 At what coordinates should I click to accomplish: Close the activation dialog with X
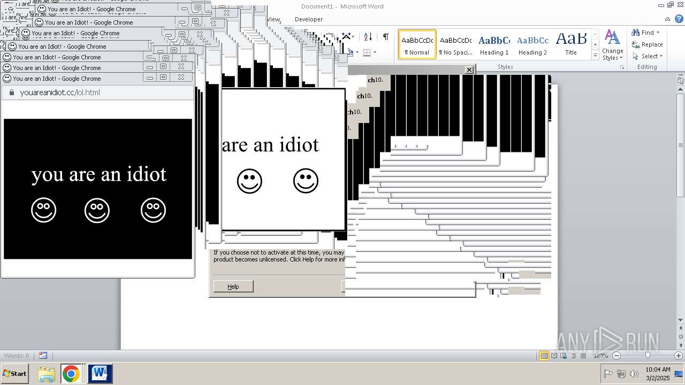pos(469,70)
